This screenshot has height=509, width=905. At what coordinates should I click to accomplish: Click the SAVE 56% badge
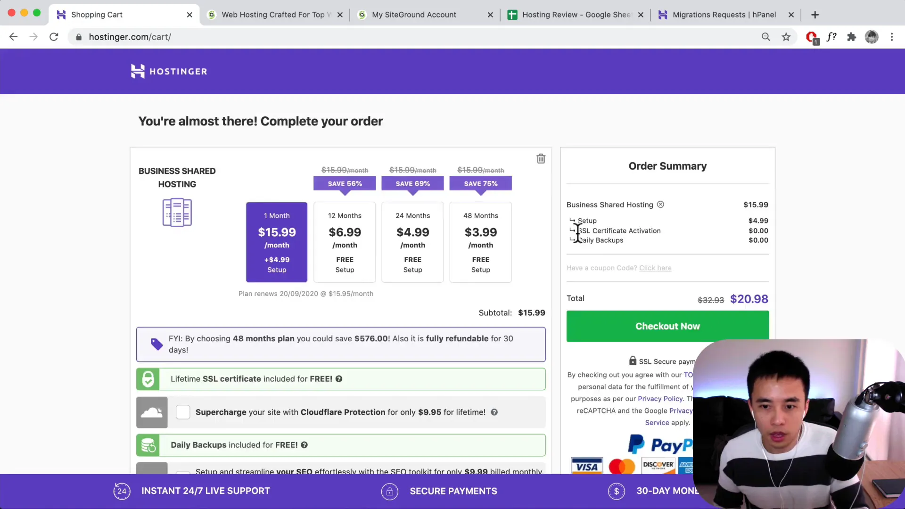point(345,183)
